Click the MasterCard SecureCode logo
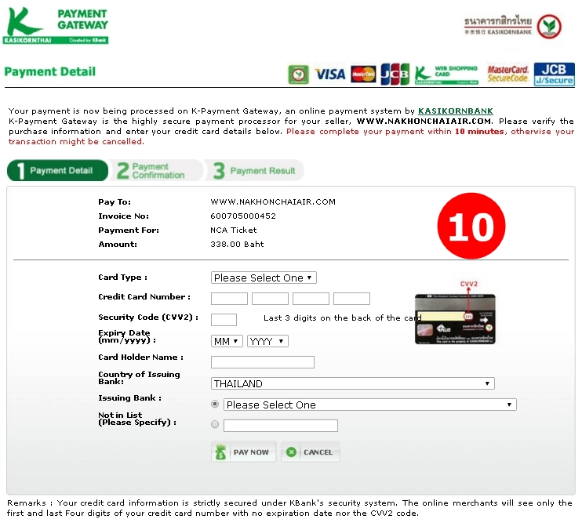The image size is (582, 519). 507,74
